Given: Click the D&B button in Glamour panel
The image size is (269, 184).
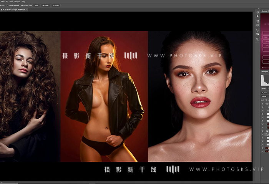Looking at the screenshot, I should 266,37.
